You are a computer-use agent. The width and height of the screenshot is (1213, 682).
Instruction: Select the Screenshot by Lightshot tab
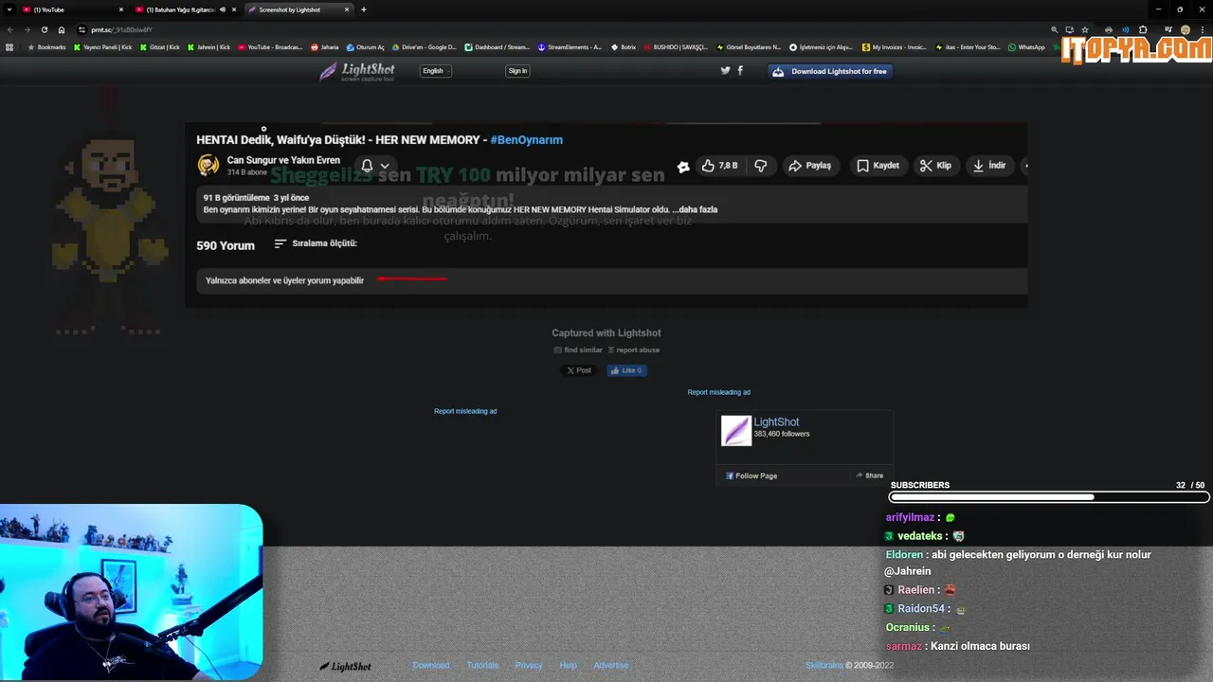[299, 9]
